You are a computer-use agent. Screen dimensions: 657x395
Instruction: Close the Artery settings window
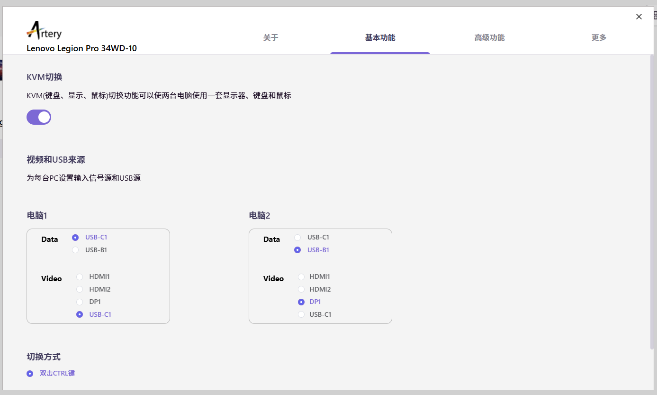point(639,17)
